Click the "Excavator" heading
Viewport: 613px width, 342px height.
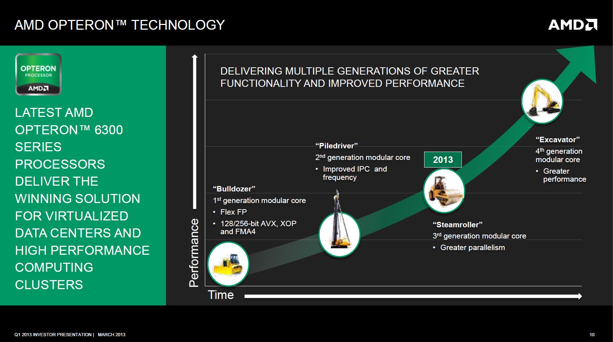point(558,140)
